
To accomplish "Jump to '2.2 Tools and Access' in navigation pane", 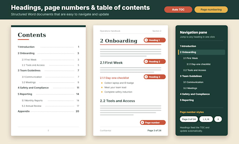I will point(194,70).
